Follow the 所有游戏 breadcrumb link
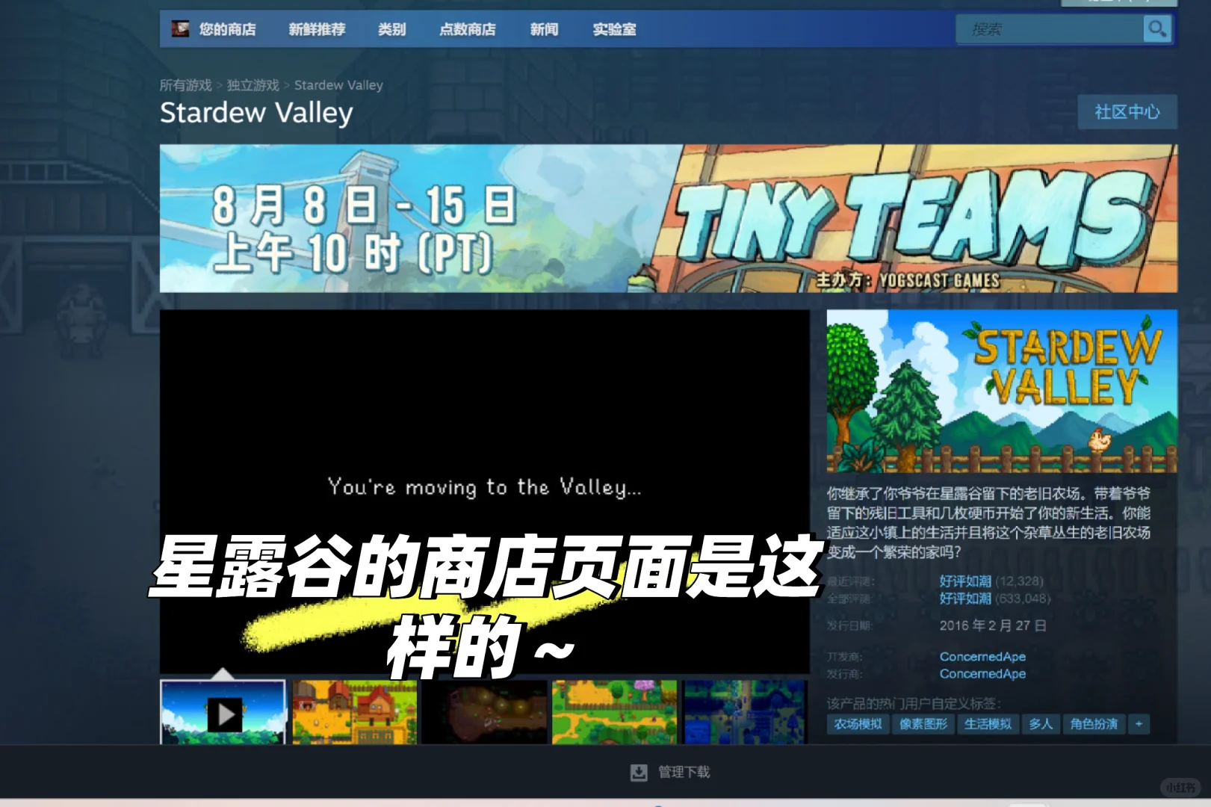1211x807 pixels. click(185, 84)
